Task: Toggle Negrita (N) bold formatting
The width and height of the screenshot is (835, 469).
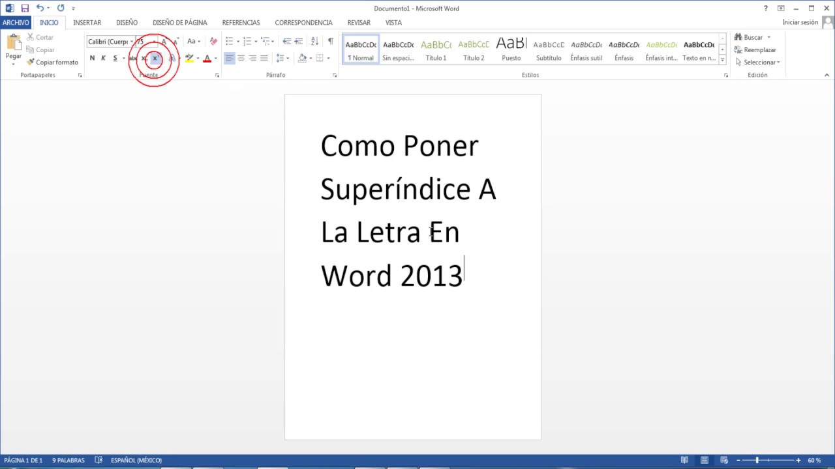Action: click(92, 59)
